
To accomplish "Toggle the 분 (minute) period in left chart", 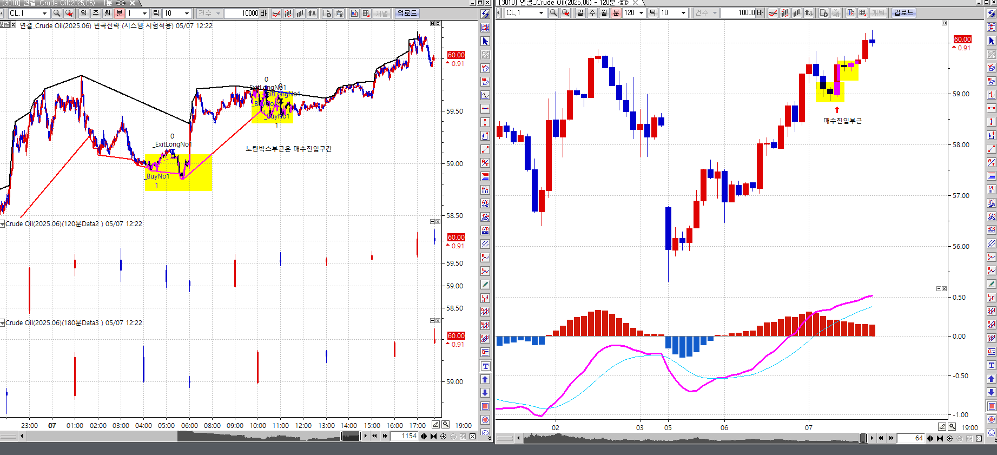I will click(x=119, y=13).
